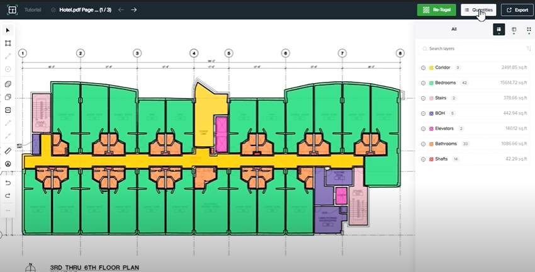This screenshot has height=272, width=535.
Task: Toggle visibility of Elevators layer
Action: [x=423, y=128]
